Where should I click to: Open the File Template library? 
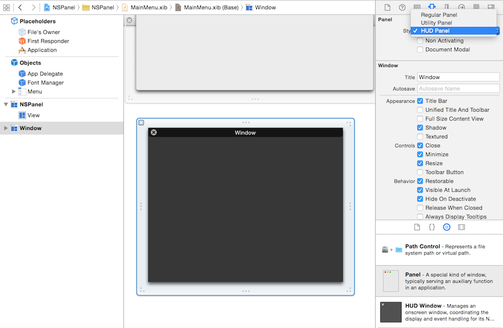point(417,227)
